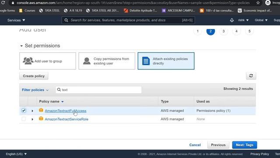Click the padlock site security icon
This screenshot has width=280, height=158.
tap(13, 3)
